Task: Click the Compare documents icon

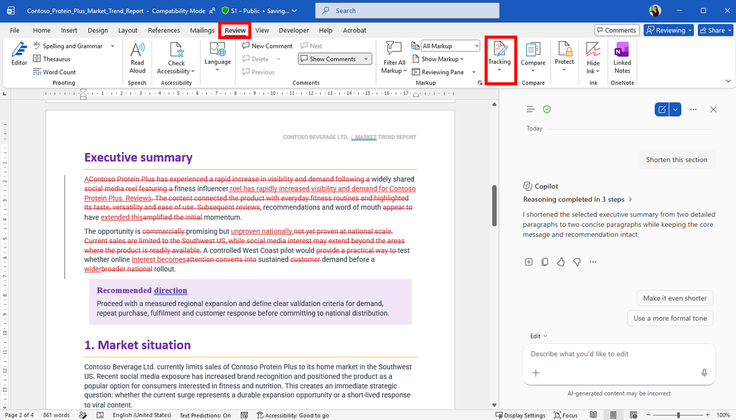Action: click(533, 50)
